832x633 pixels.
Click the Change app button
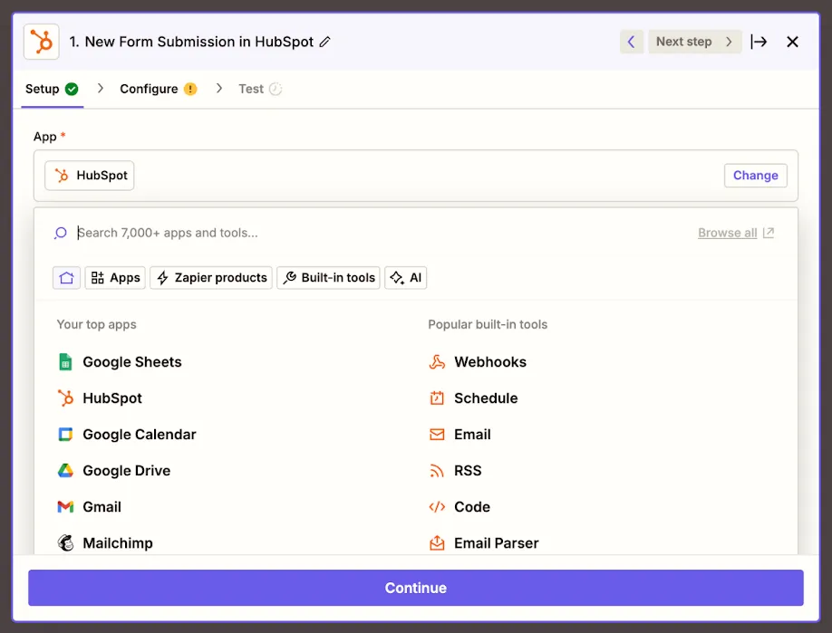755,176
